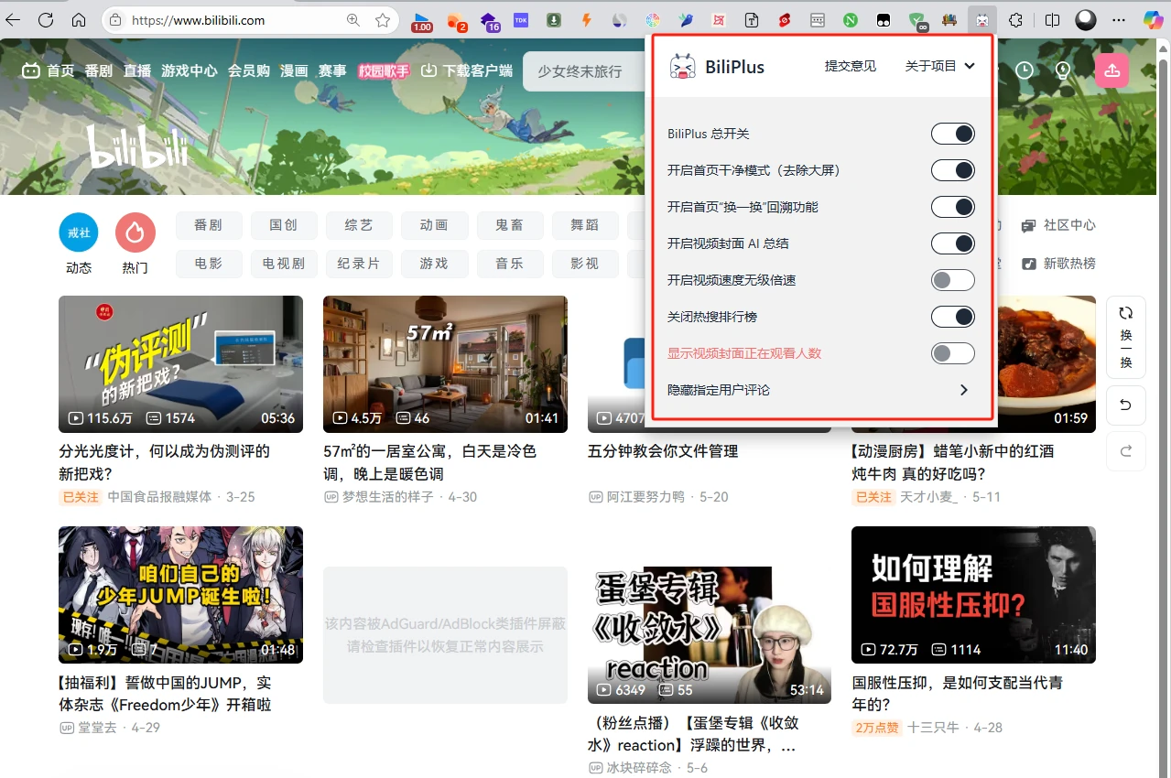Open the 蛋堡专辑收敛水 reaction thumbnail
The width and height of the screenshot is (1171, 778).
click(710, 635)
